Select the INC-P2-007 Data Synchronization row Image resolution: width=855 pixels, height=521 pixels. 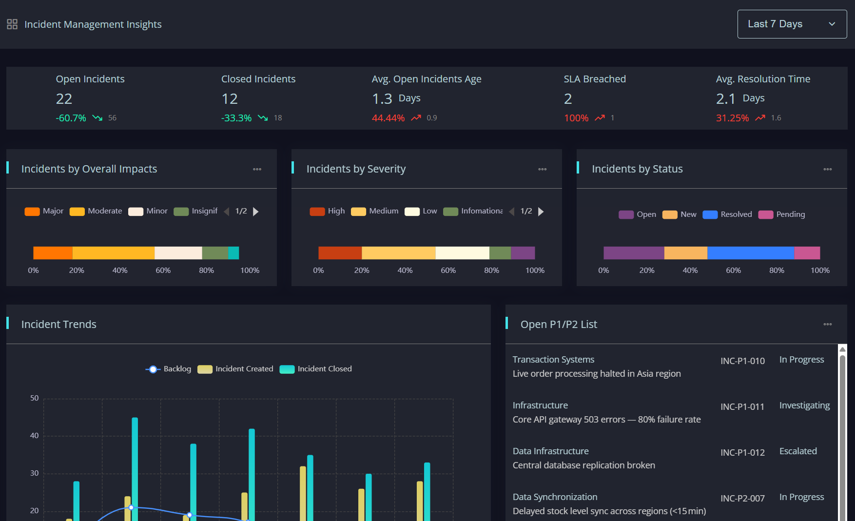(x=672, y=504)
